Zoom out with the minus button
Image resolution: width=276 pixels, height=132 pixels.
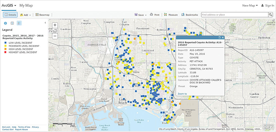pyautogui.click(x=55, y=36)
